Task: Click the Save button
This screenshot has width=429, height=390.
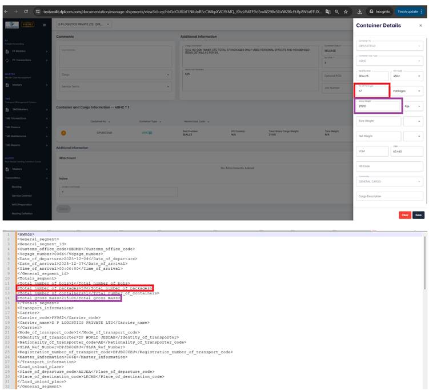Action: [x=418, y=215]
